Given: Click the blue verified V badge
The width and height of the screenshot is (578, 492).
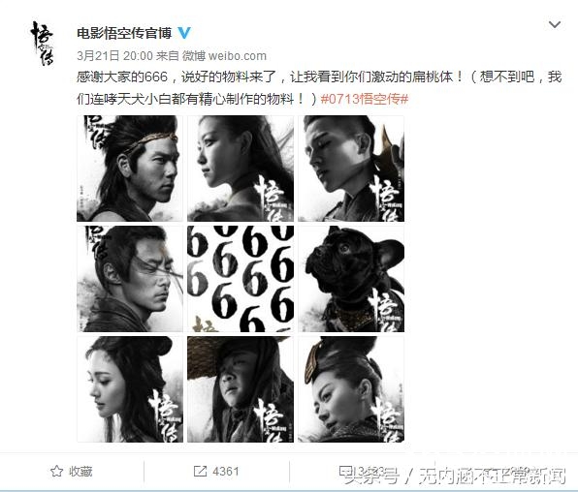Looking at the screenshot, I should tap(184, 33).
